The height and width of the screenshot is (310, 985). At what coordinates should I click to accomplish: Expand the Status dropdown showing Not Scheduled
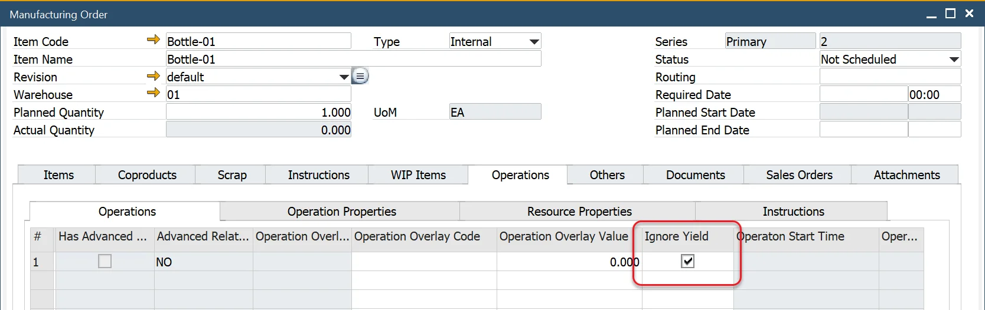tap(954, 60)
